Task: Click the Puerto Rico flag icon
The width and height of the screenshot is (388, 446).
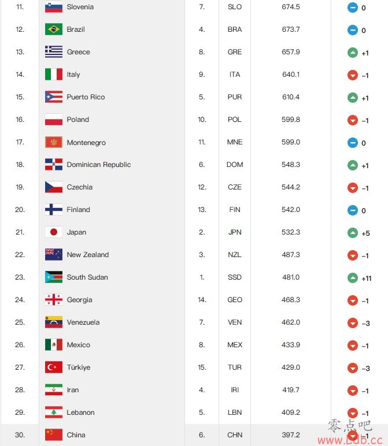Action: coord(54,97)
